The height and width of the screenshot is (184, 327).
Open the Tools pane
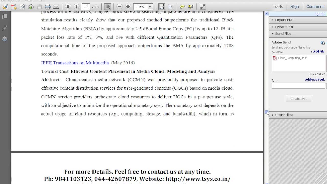278,7
